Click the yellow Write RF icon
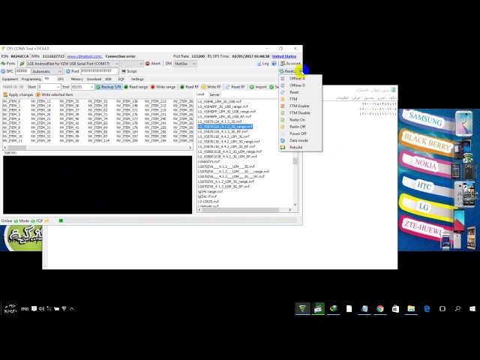 point(203,87)
